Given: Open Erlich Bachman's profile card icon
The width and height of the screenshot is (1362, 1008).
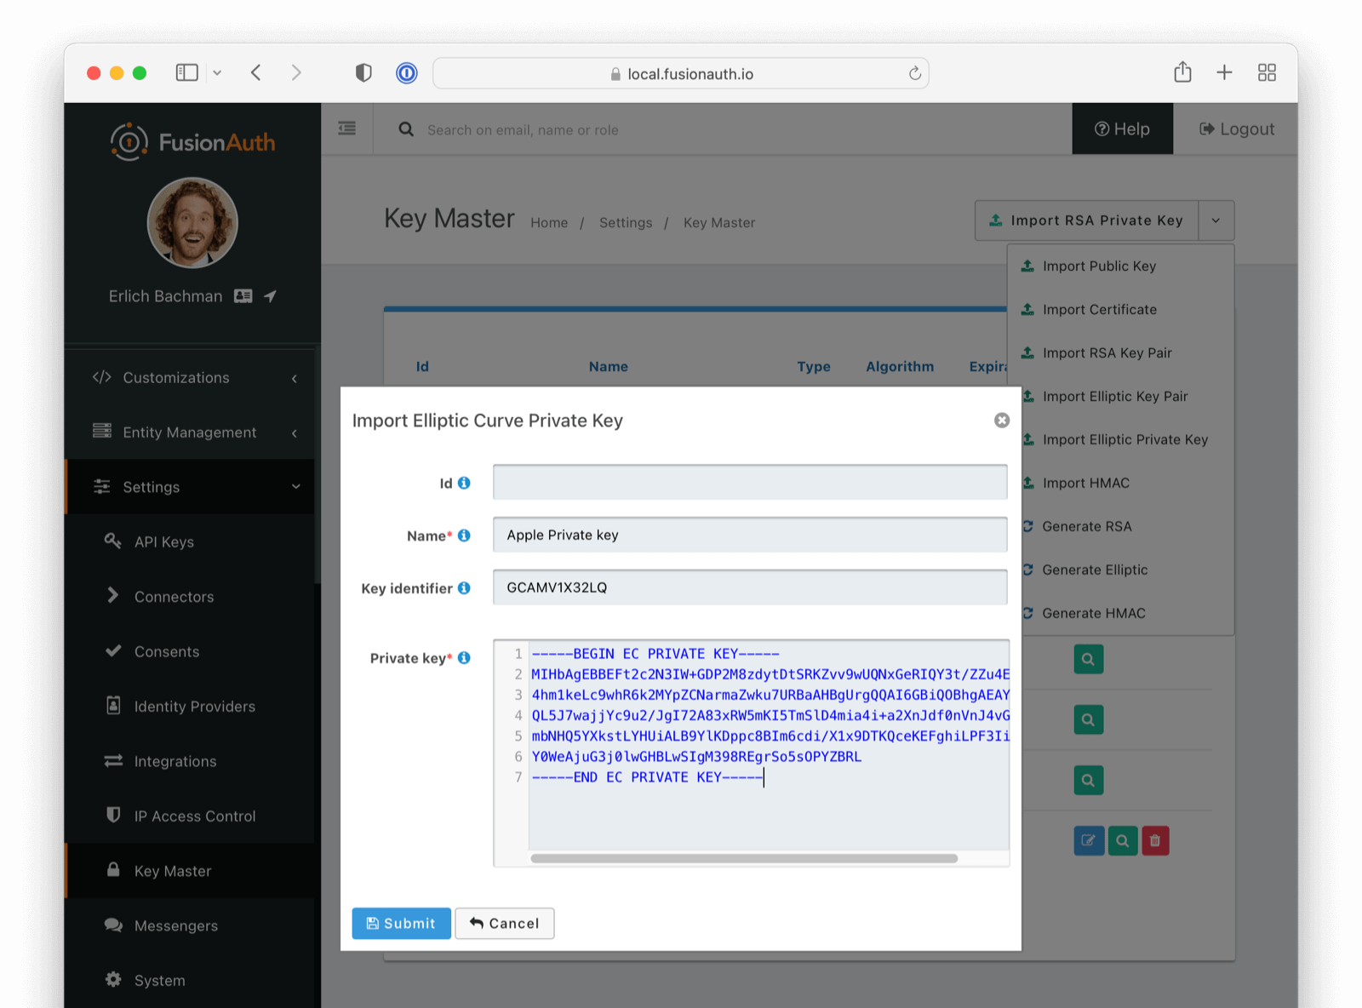Looking at the screenshot, I should click(243, 295).
